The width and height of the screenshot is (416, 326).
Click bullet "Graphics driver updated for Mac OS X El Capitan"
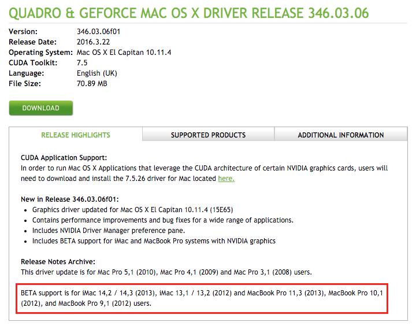pos(132,210)
